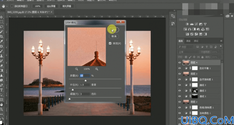Add a Brightness/Contrast adjustment

(187, 24)
